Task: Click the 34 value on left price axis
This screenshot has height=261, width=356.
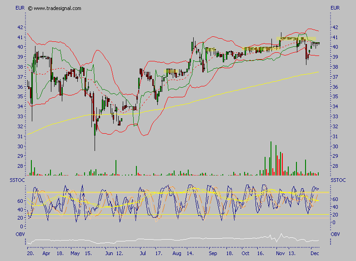Action: 20,106
